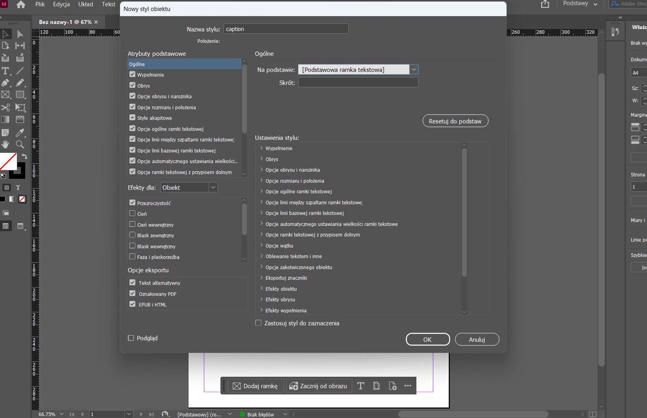Uncheck the Tekst alternatywny export option
Screen dimensions: 647x418
coord(132,282)
